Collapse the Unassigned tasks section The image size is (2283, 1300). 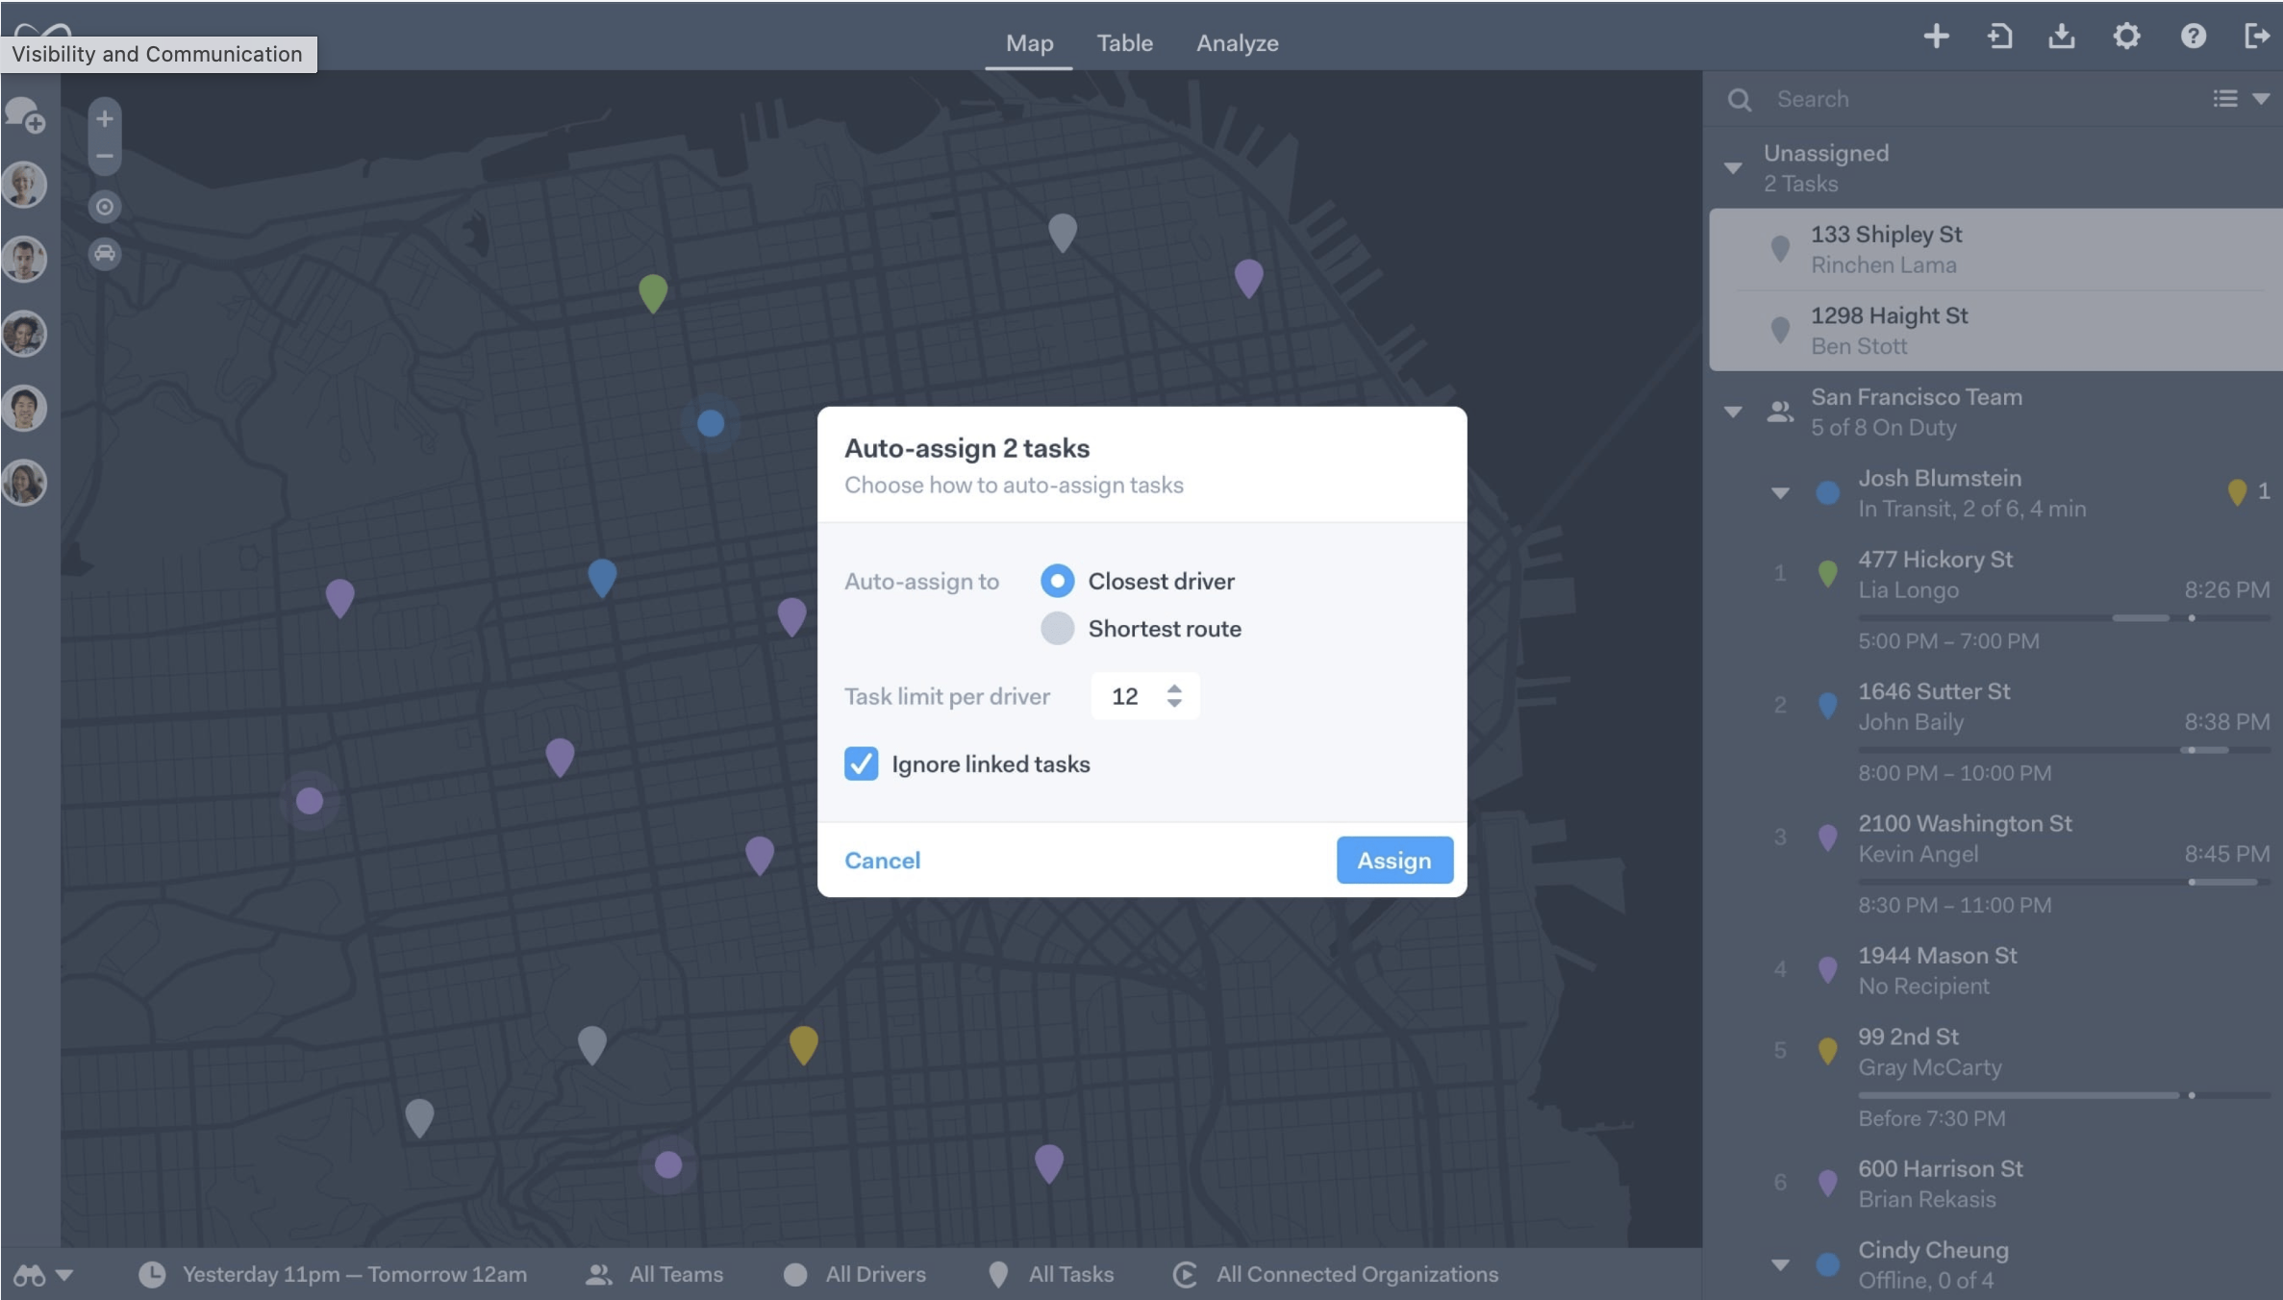click(x=1733, y=166)
